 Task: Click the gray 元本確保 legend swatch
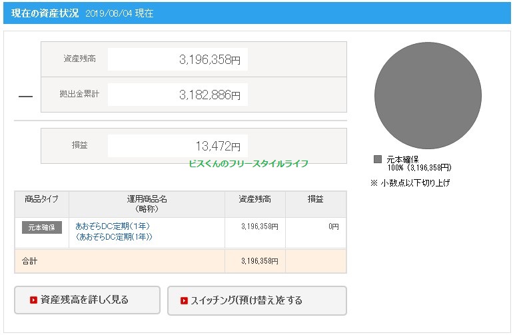click(x=378, y=159)
